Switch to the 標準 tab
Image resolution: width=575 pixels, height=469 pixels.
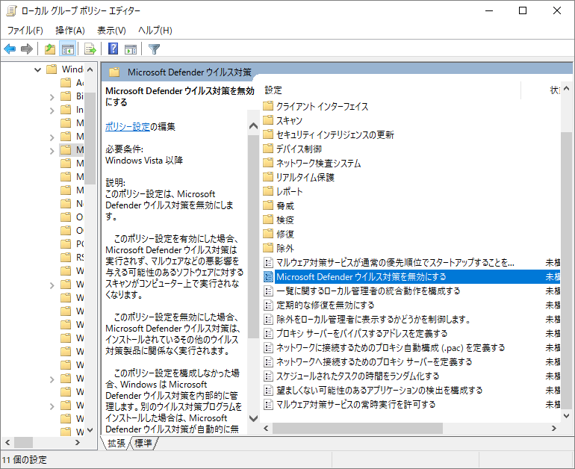(x=143, y=444)
